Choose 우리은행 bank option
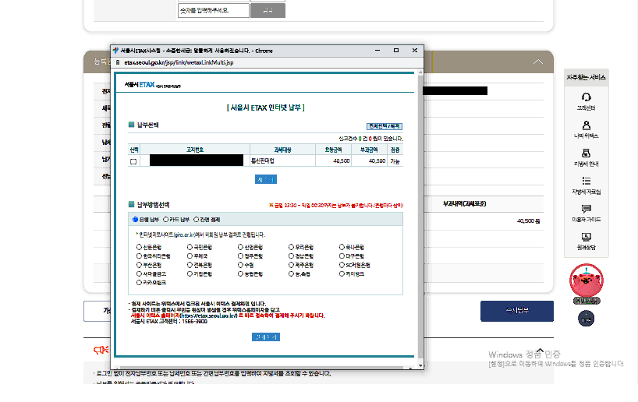This screenshot has width=638, height=402. coord(291,247)
